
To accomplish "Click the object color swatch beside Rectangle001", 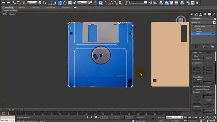I will pos(215,19).
